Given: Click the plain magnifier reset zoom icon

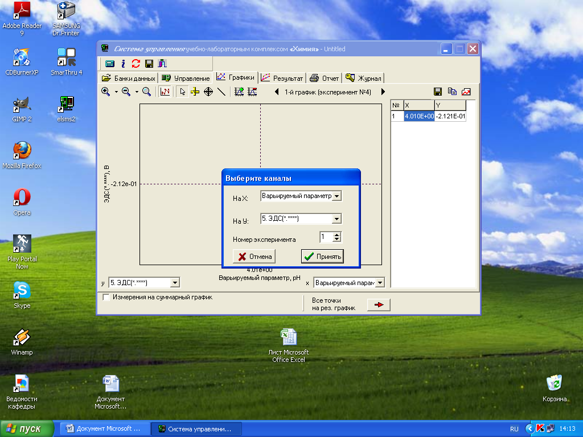Looking at the screenshot, I should click(x=146, y=92).
